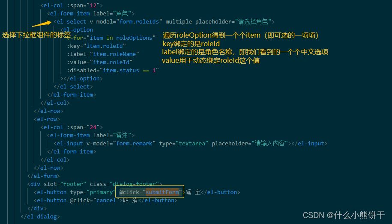Screen dimensions: 392x224
Task: Click the :value="item.roleId" binding
Action: click(99, 62)
